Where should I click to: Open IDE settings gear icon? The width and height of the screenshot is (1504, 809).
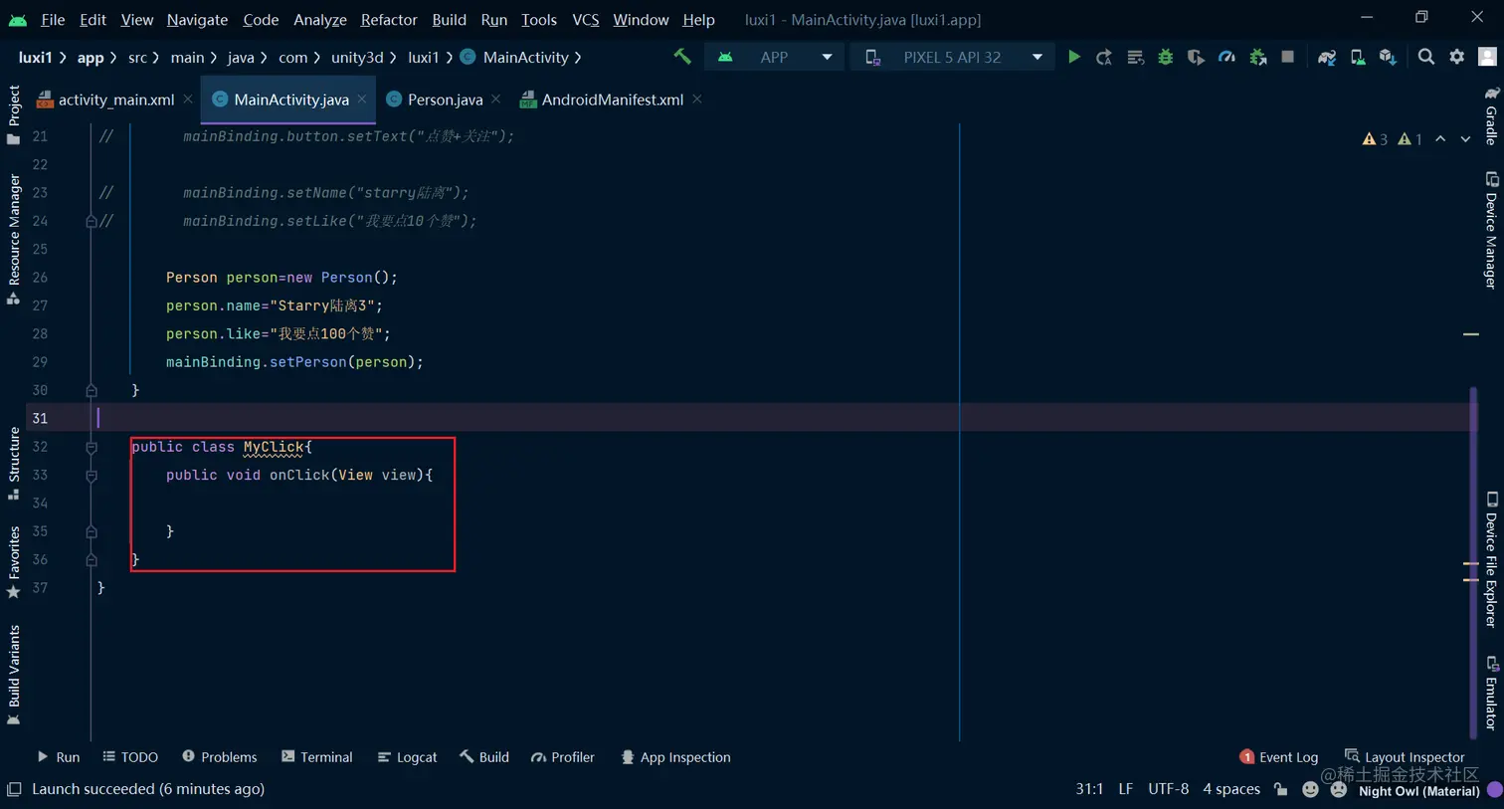click(1457, 57)
